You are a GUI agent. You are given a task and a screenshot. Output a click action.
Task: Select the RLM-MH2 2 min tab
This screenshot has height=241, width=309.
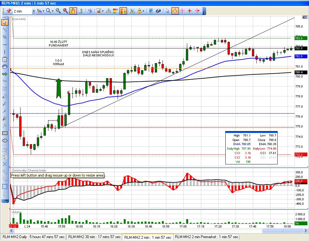(148, 237)
